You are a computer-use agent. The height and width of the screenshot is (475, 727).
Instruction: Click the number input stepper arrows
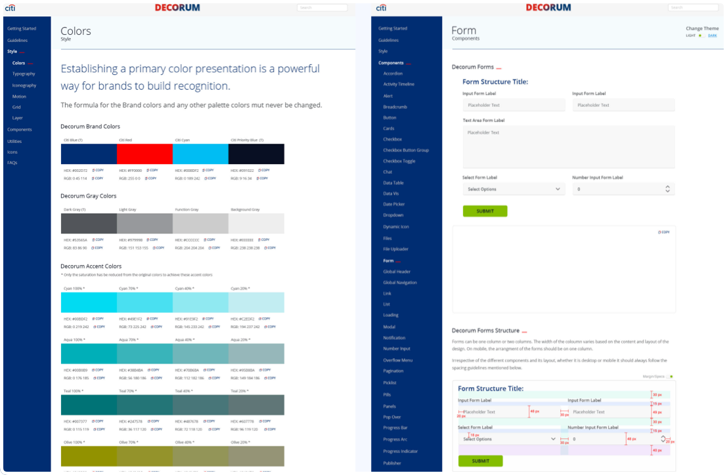(668, 189)
